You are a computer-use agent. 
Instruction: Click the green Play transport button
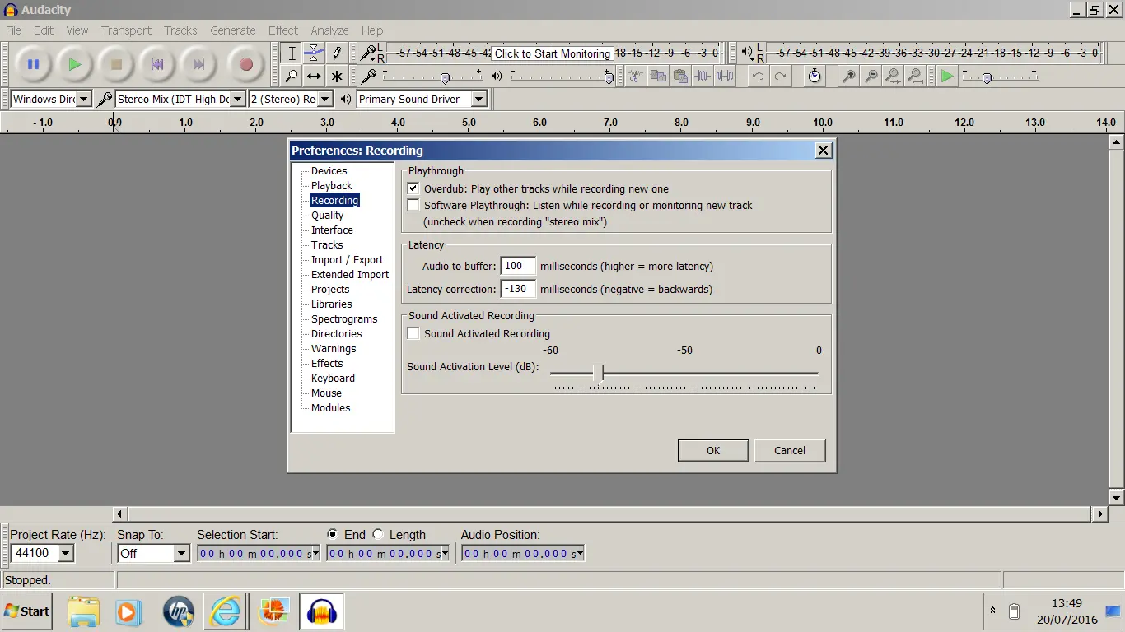tap(75, 64)
